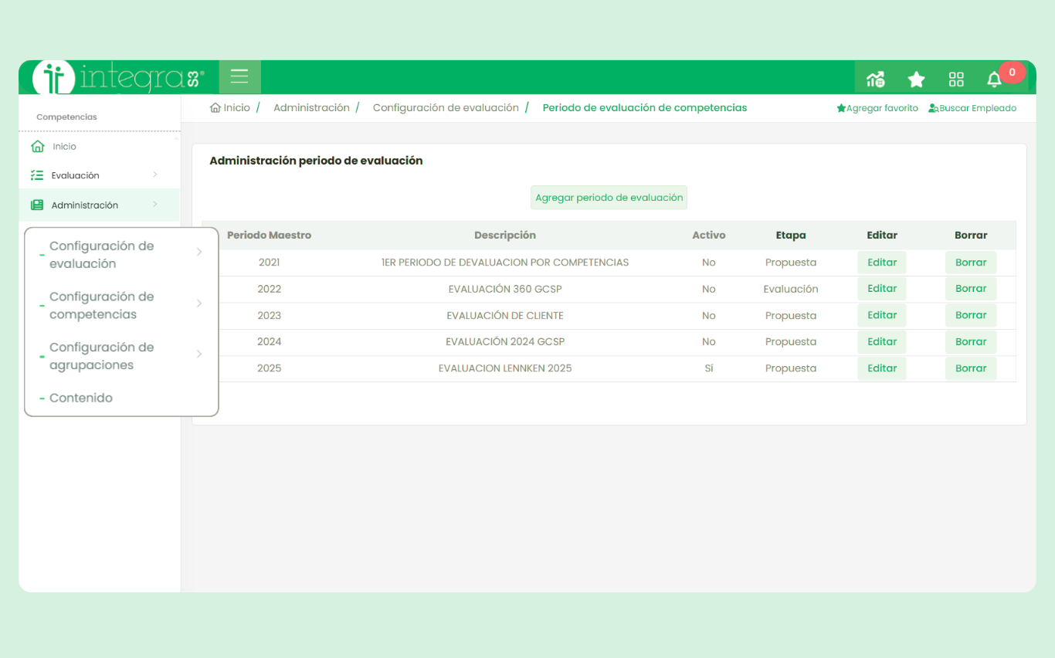The image size is (1055, 658).
Task: Click the favorites star icon in header
Action: tap(916, 79)
